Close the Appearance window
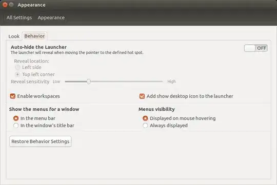 pos(5,5)
